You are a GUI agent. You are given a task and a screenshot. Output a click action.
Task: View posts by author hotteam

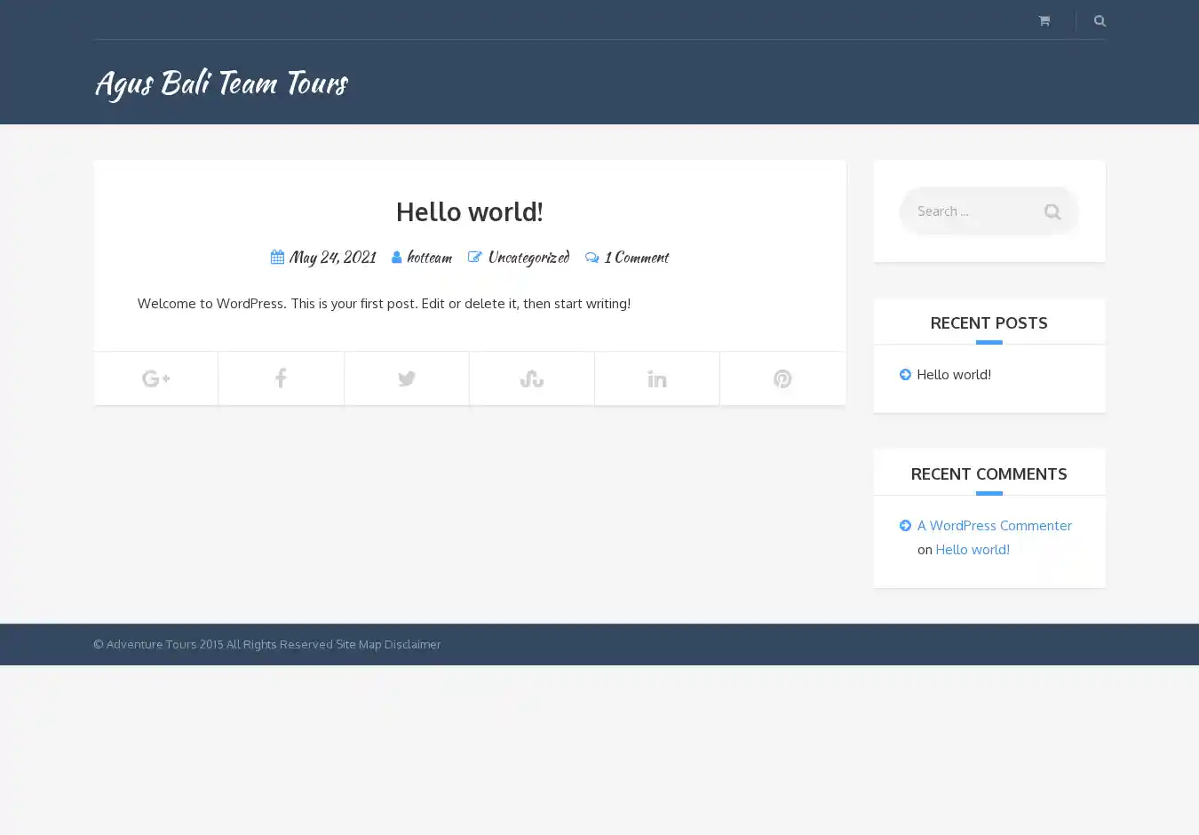point(429,258)
